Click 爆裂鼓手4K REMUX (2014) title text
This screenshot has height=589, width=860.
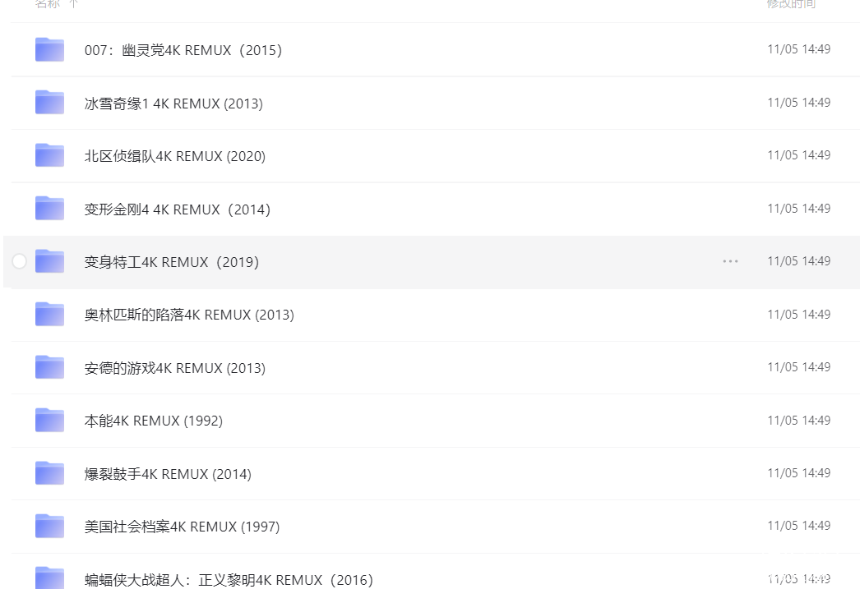168,474
